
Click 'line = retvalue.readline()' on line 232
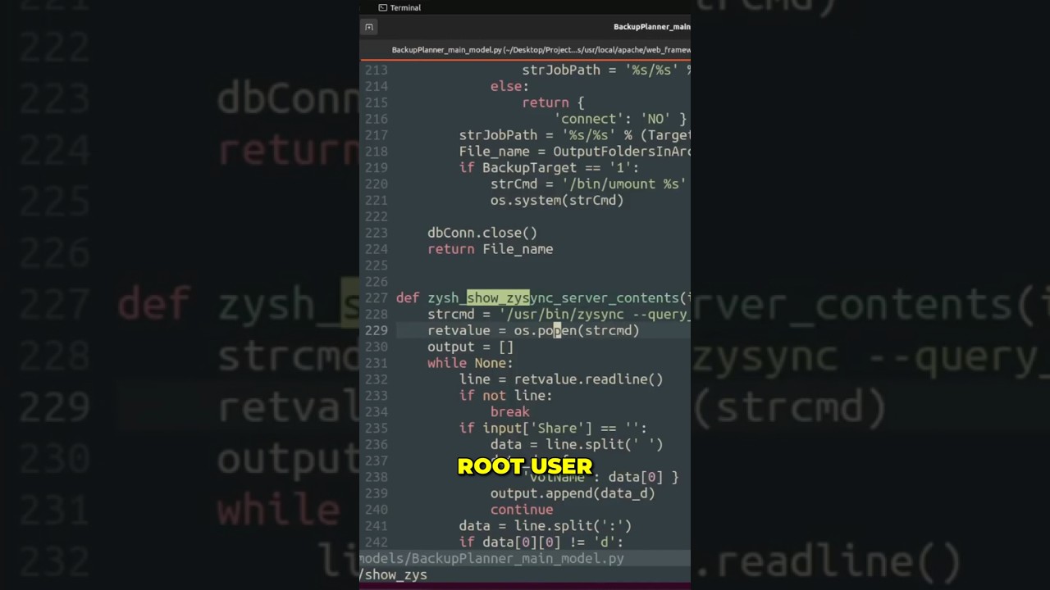(x=561, y=379)
